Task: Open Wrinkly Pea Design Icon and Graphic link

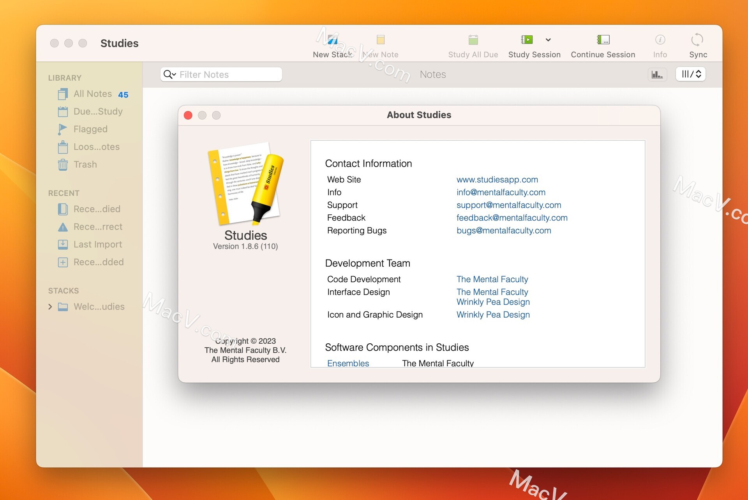Action: 493,315
